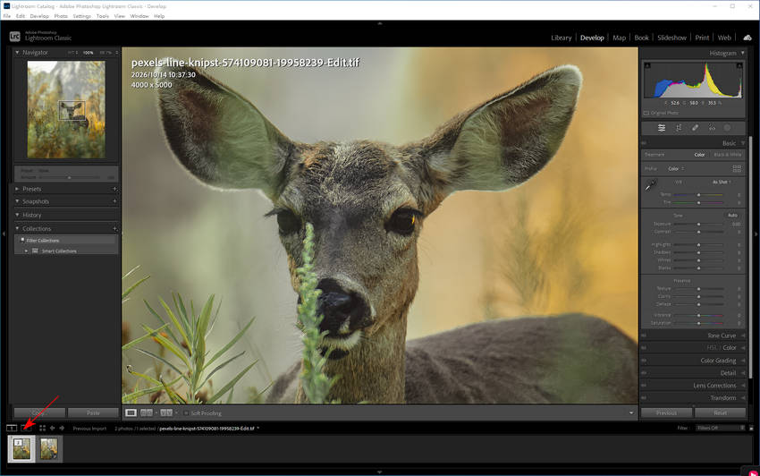
Task: Toggle shadow clipping indicator in histogram
Action: point(647,65)
